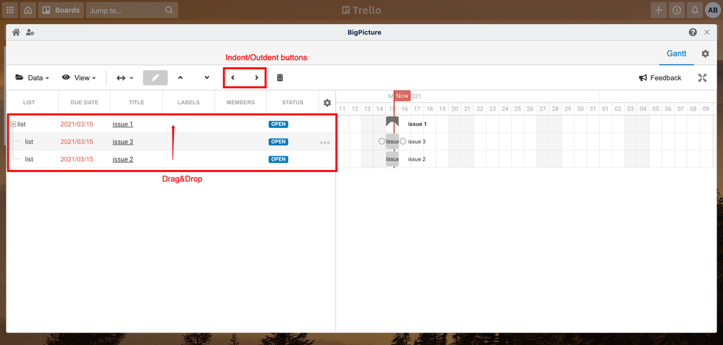This screenshot has height=345, width=723.
Task: Click the outdent left chevron button
Action: (233, 78)
